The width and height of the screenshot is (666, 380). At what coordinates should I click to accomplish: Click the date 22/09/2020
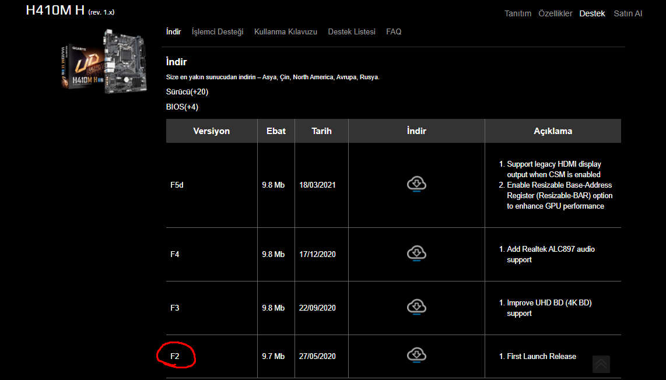click(x=317, y=308)
